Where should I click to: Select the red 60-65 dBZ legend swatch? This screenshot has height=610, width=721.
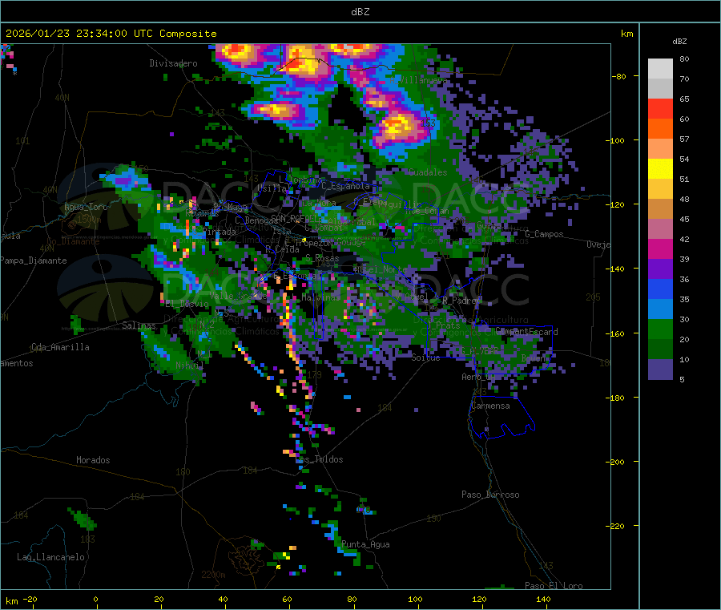click(660, 109)
